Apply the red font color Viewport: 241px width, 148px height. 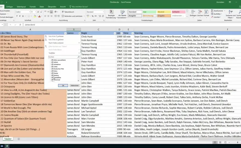(39, 16)
